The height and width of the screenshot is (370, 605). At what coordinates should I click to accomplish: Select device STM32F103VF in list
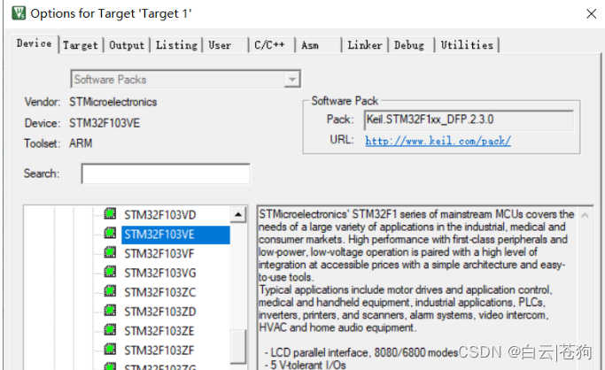[x=159, y=254]
